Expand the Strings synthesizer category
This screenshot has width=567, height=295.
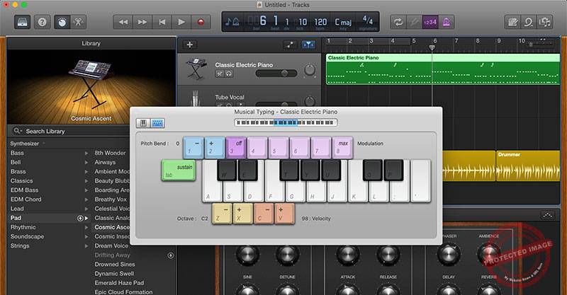pyautogui.click(x=86, y=245)
